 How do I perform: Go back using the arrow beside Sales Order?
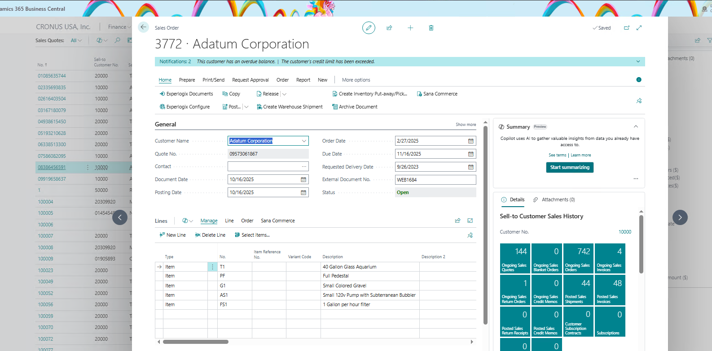pos(143,27)
